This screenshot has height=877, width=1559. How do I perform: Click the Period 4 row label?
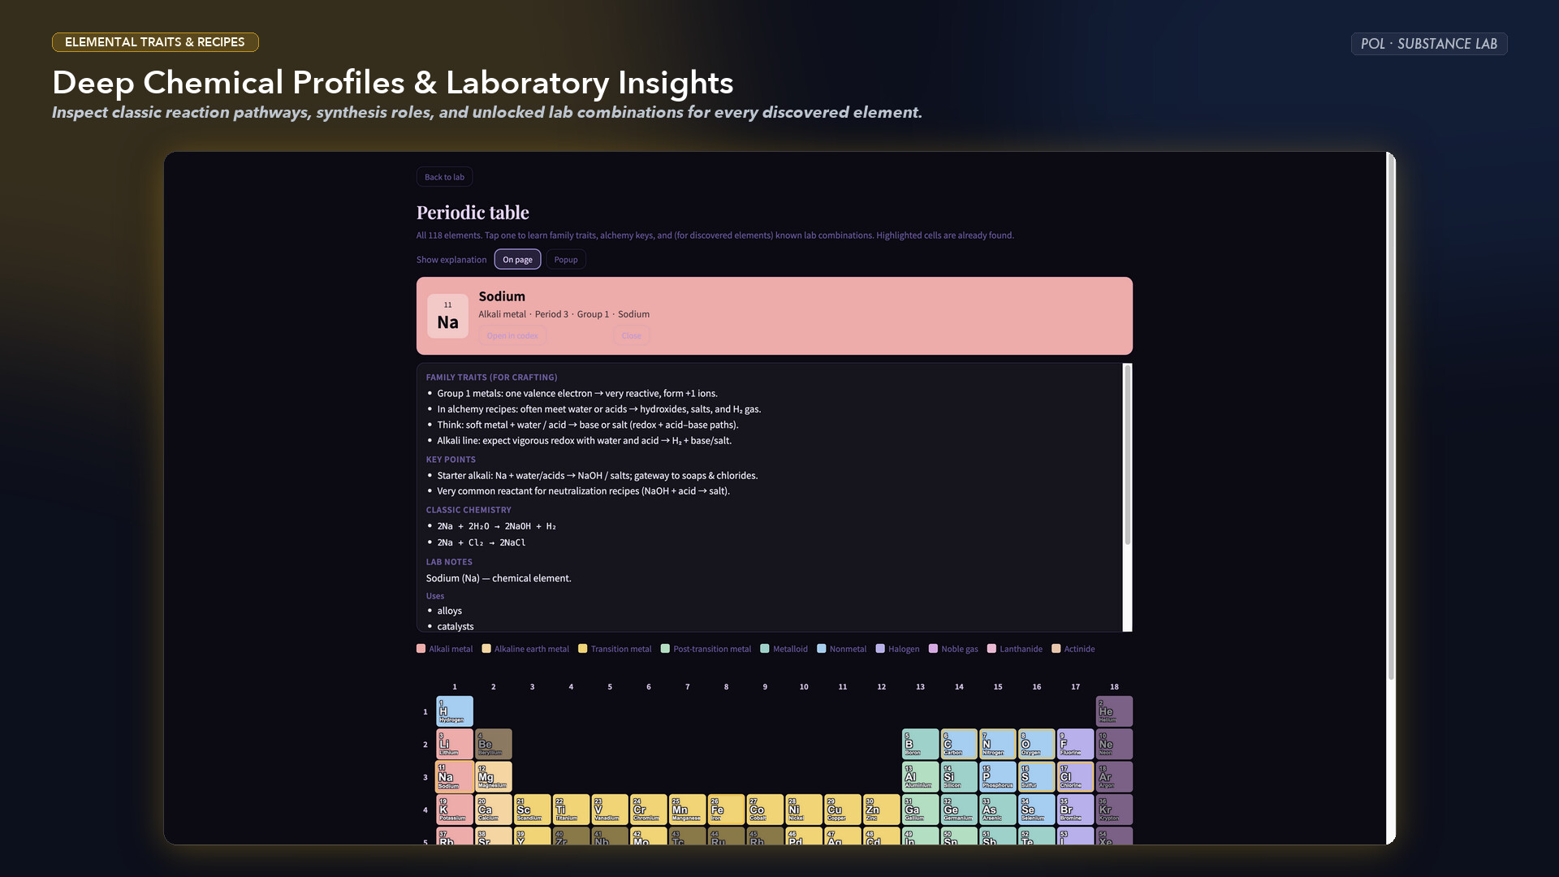pos(425,810)
